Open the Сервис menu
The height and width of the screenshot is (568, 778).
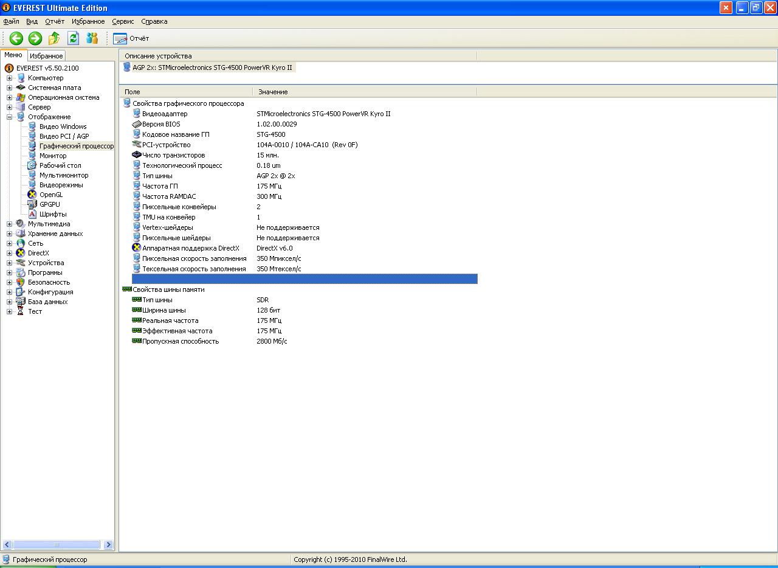point(123,21)
